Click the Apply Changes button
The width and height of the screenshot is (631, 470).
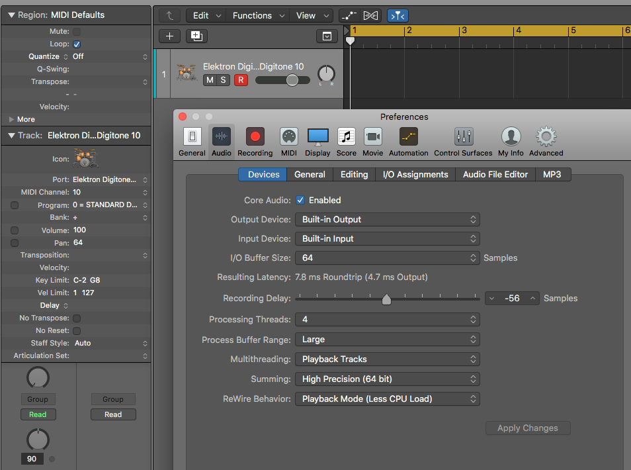click(528, 428)
